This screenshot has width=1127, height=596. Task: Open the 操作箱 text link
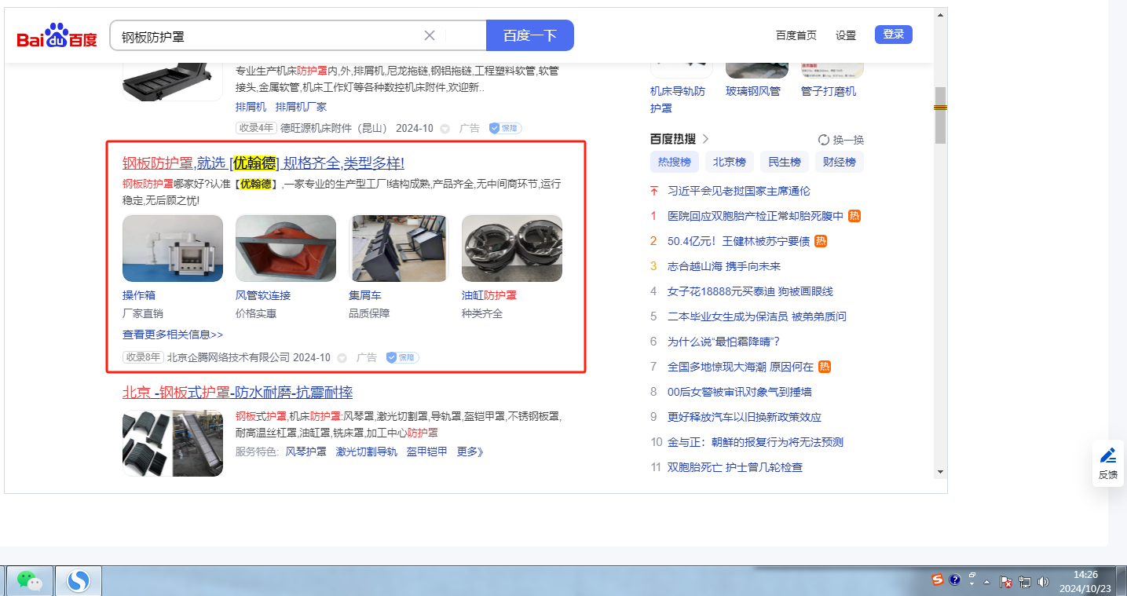click(139, 295)
